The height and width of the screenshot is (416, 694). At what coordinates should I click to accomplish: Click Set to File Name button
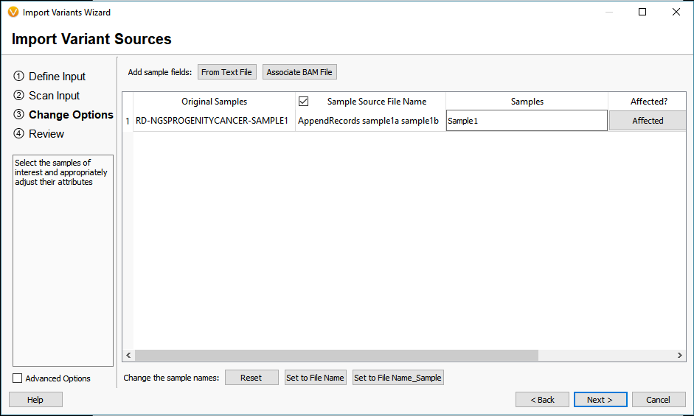pyautogui.click(x=315, y=378)
